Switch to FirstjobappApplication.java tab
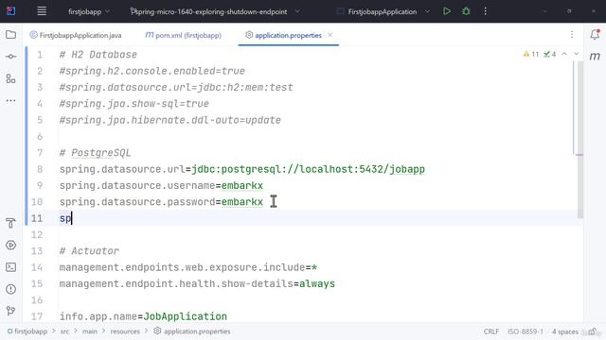606x340 pixels. pos(76,35)
